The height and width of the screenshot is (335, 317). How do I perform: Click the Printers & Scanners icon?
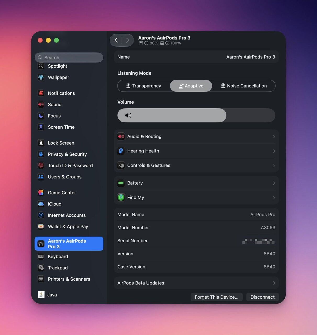coord(41,279)
